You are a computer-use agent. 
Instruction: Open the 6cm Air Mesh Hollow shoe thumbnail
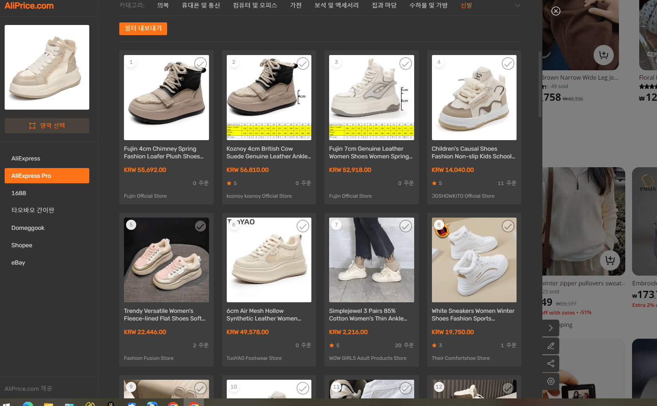(x=269, y=260)
